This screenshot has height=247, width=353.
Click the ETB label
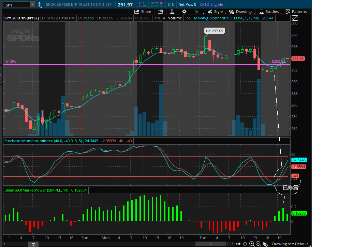171,4
